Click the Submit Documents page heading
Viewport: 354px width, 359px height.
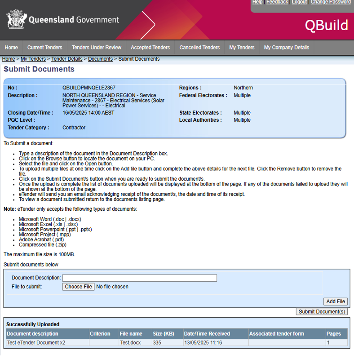click(39, 69)
